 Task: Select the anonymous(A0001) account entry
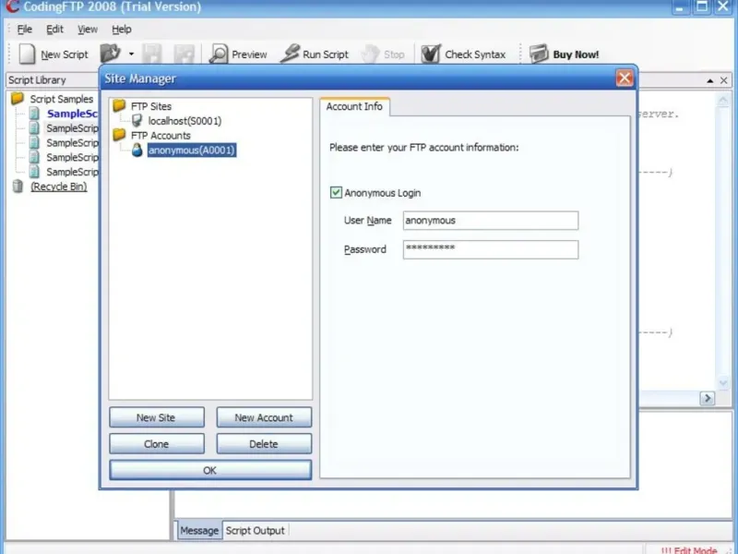tap(192, 151)
